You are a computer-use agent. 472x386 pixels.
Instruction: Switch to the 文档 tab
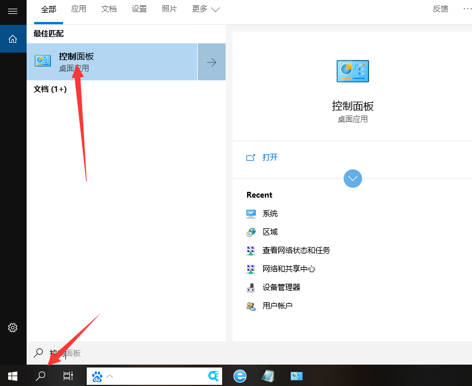[109, 9]
